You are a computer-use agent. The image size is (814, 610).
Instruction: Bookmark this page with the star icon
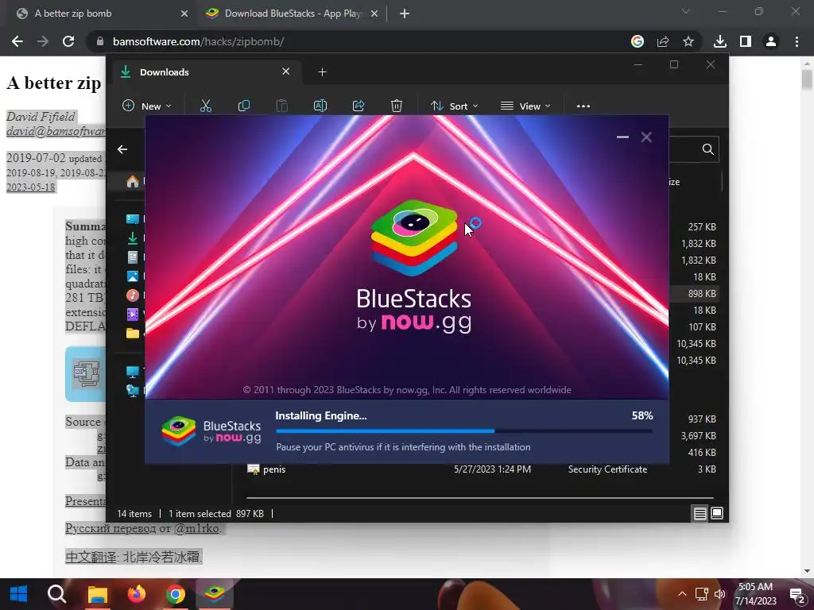coord(688,41)
